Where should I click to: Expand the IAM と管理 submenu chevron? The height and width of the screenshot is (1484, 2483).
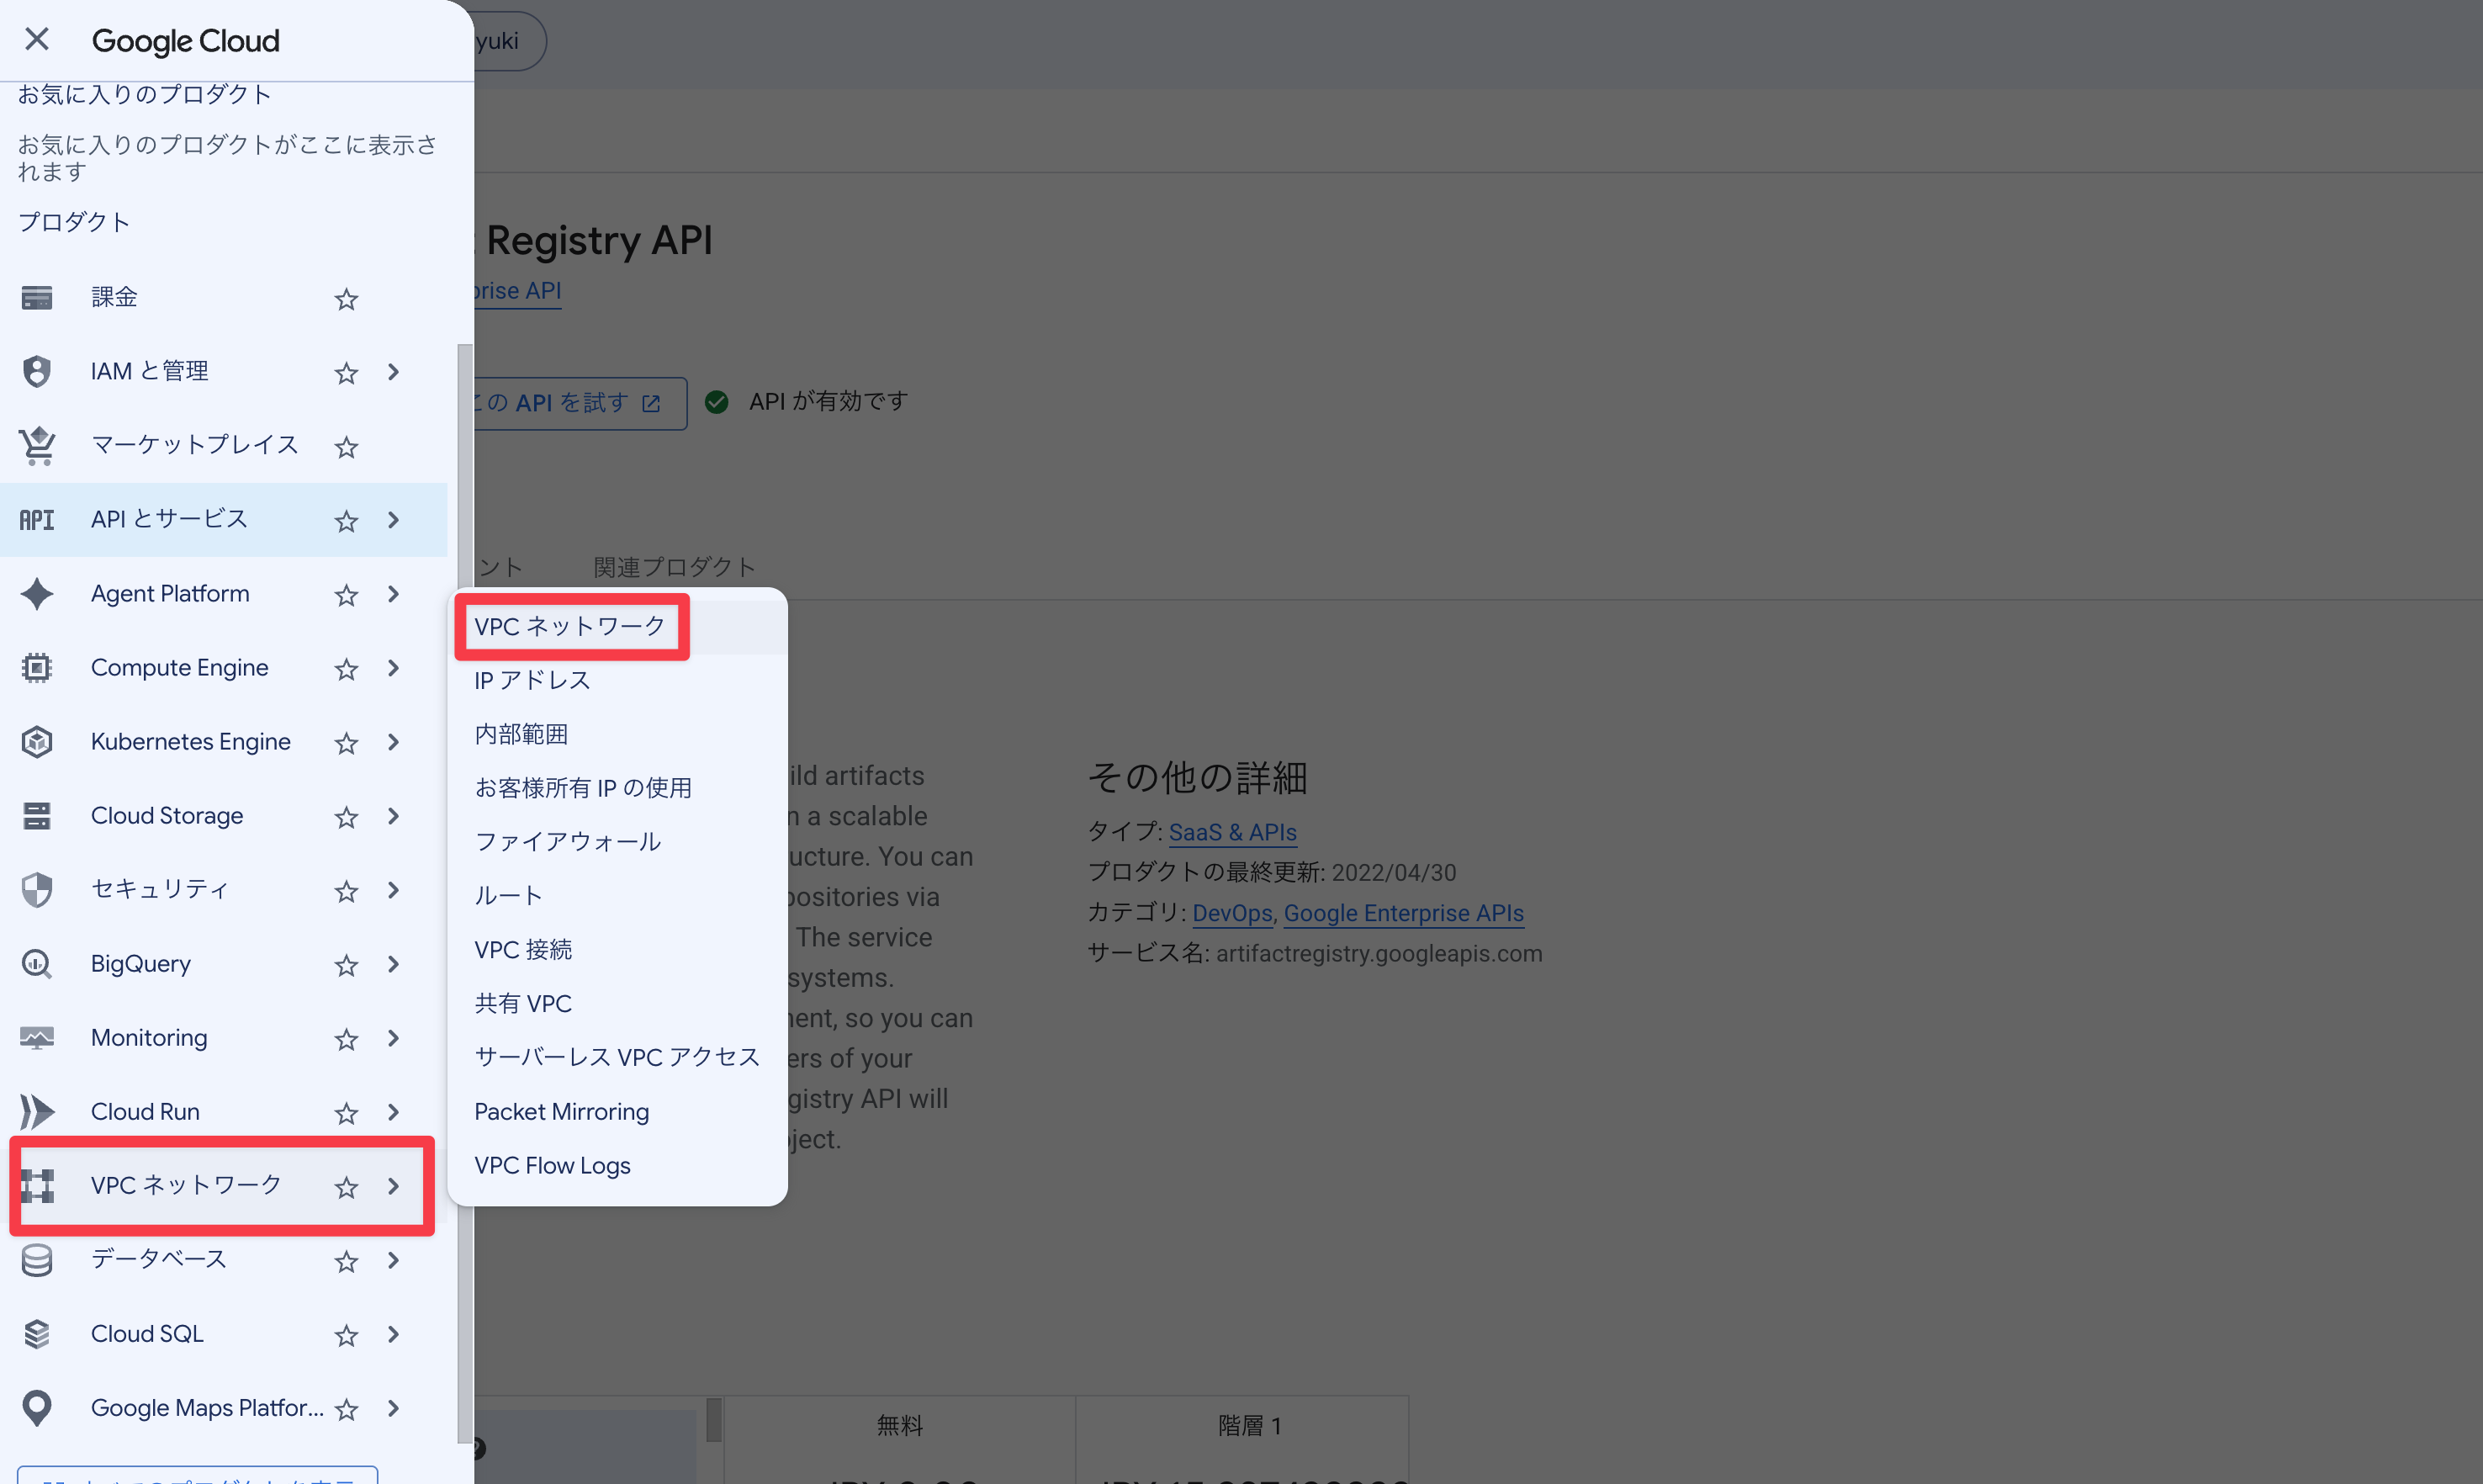394,372
